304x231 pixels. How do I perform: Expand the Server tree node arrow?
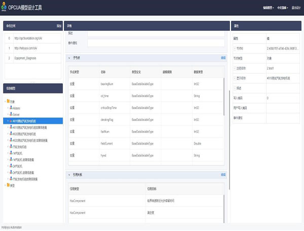click(8, 115)
